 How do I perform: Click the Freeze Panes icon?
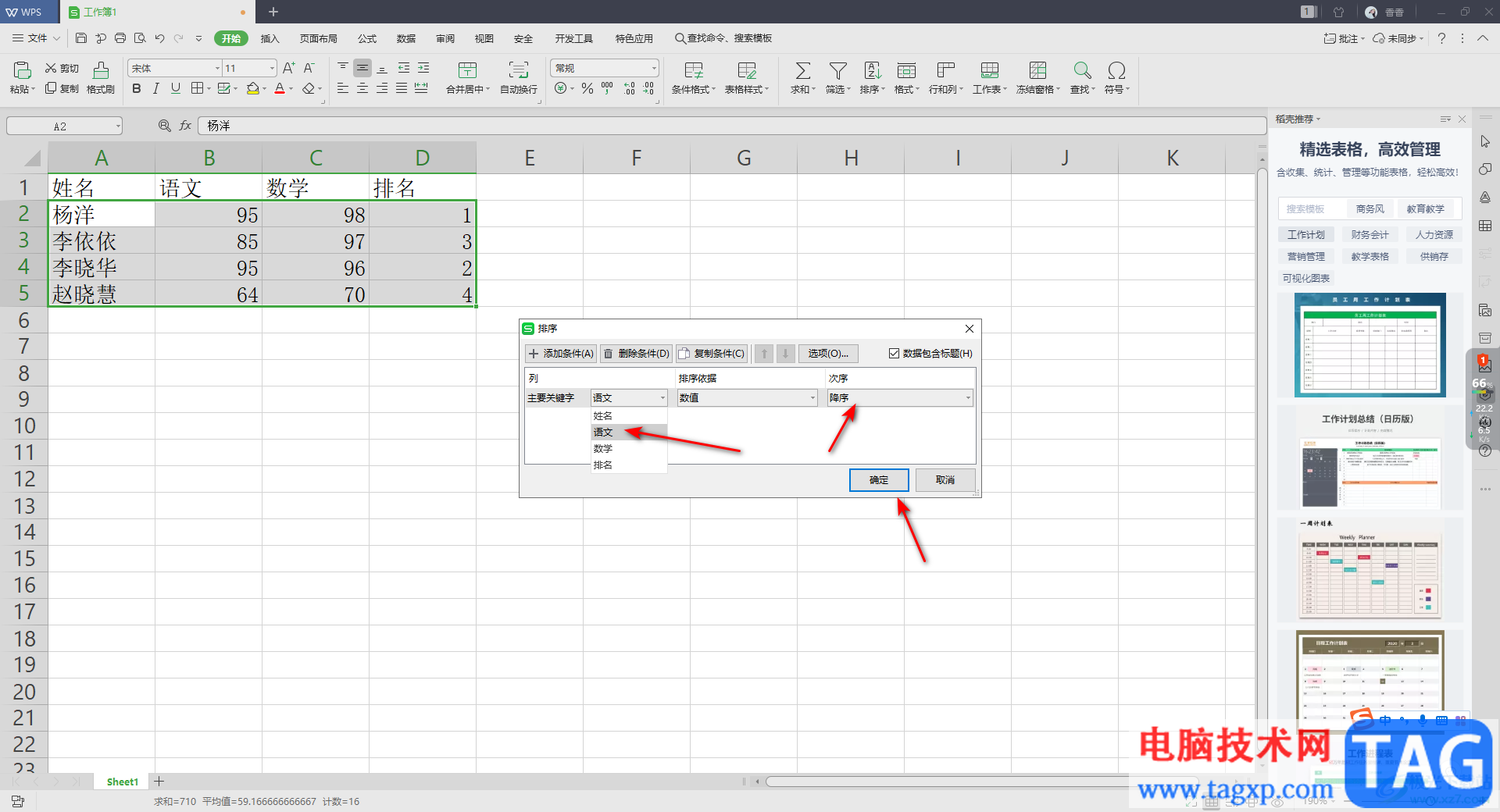pyautogui.click(x=1037, y=70)
